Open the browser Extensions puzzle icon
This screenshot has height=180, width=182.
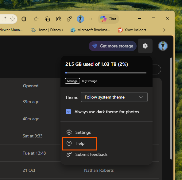click(24, 19)
